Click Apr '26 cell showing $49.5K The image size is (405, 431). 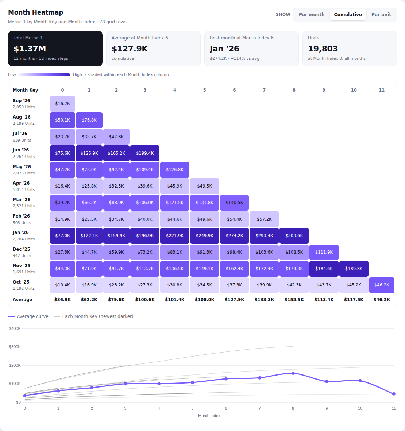(x=205, y=186)
